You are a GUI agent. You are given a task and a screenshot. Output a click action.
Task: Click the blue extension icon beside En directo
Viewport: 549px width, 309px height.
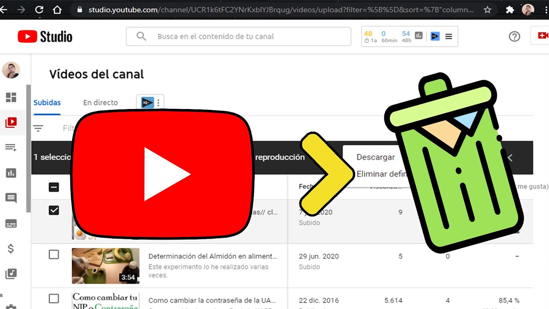148,103
